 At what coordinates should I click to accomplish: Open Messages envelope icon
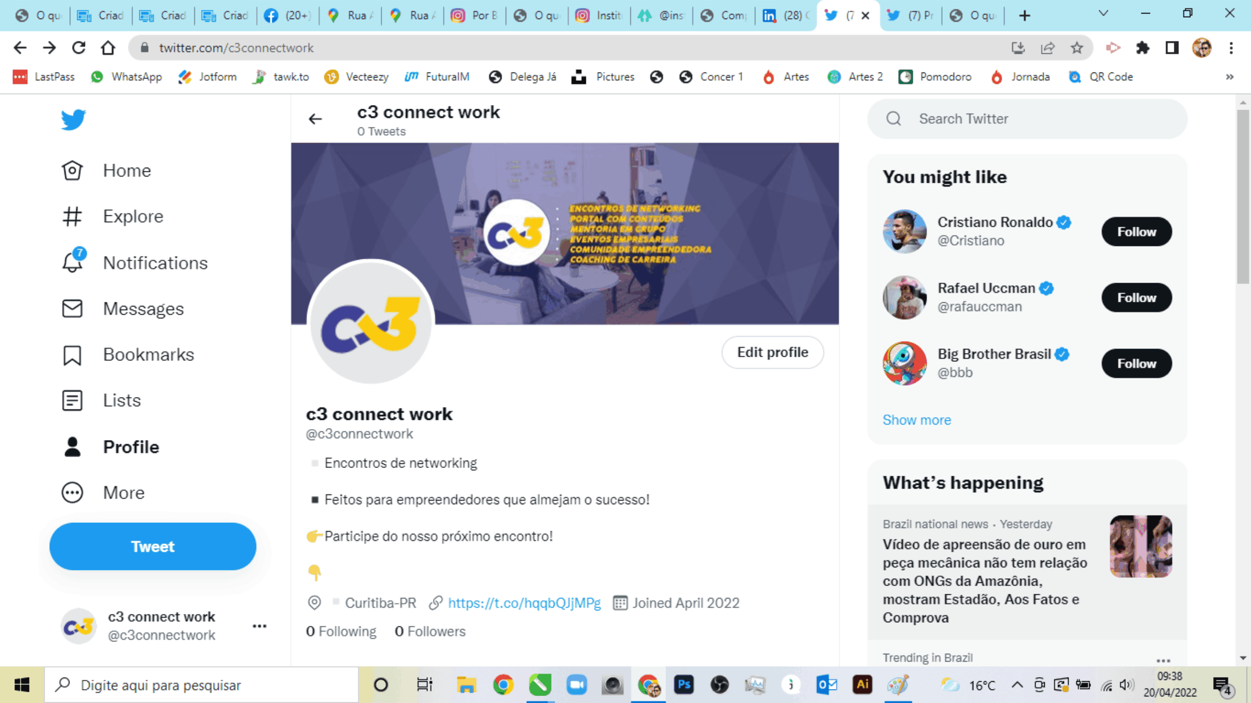[x=72, y=309]
